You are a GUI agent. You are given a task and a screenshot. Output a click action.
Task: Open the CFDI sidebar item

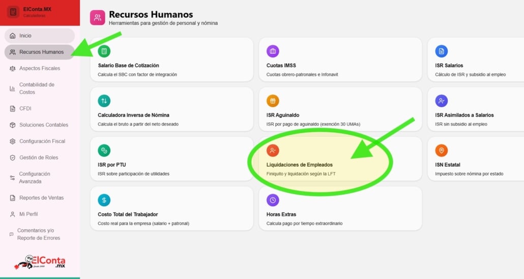(x=25, y=108)
